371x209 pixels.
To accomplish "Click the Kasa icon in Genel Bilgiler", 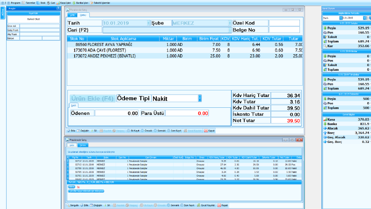I will (325, 119).
